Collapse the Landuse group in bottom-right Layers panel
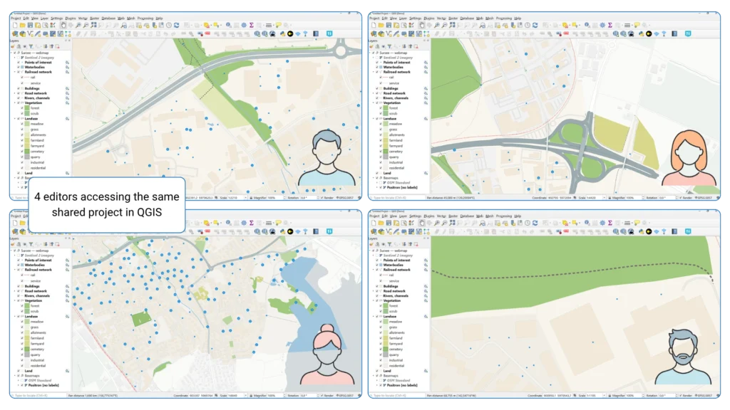This screenshot has width=730, height=410. (x=373, y=316)
